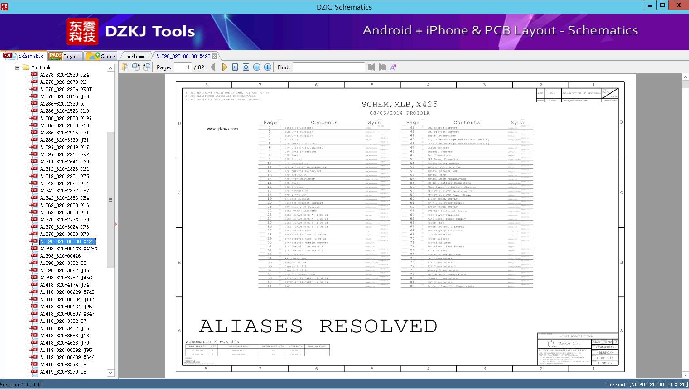Viewport: 689px width, 389px height.
Task: Zoom in with the plus icon
Action: point(268,67)
